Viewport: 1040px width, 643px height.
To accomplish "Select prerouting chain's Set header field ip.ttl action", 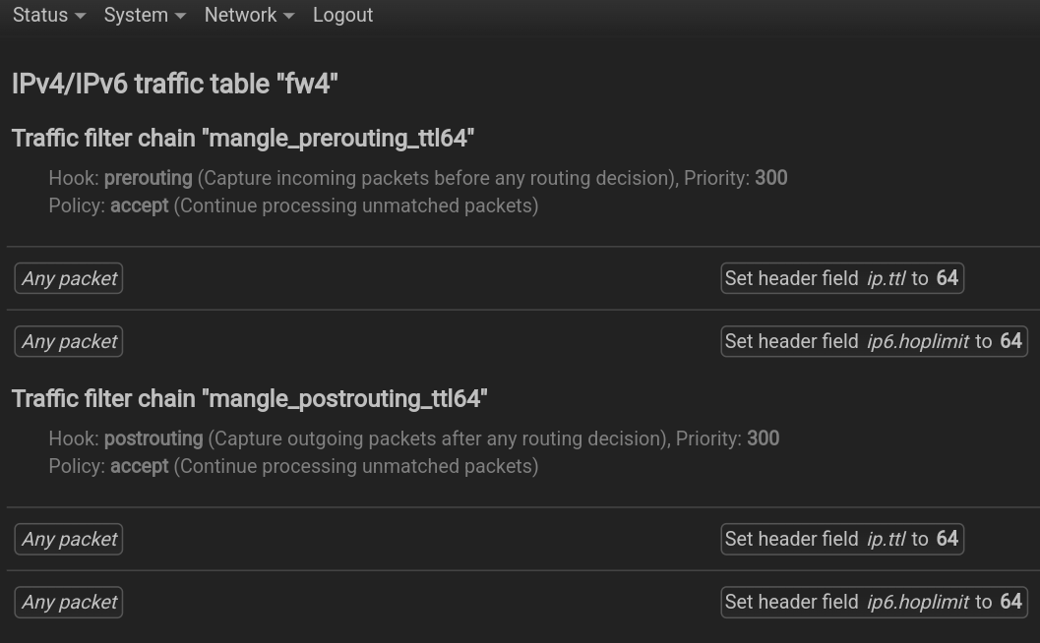I will (842, 278).
